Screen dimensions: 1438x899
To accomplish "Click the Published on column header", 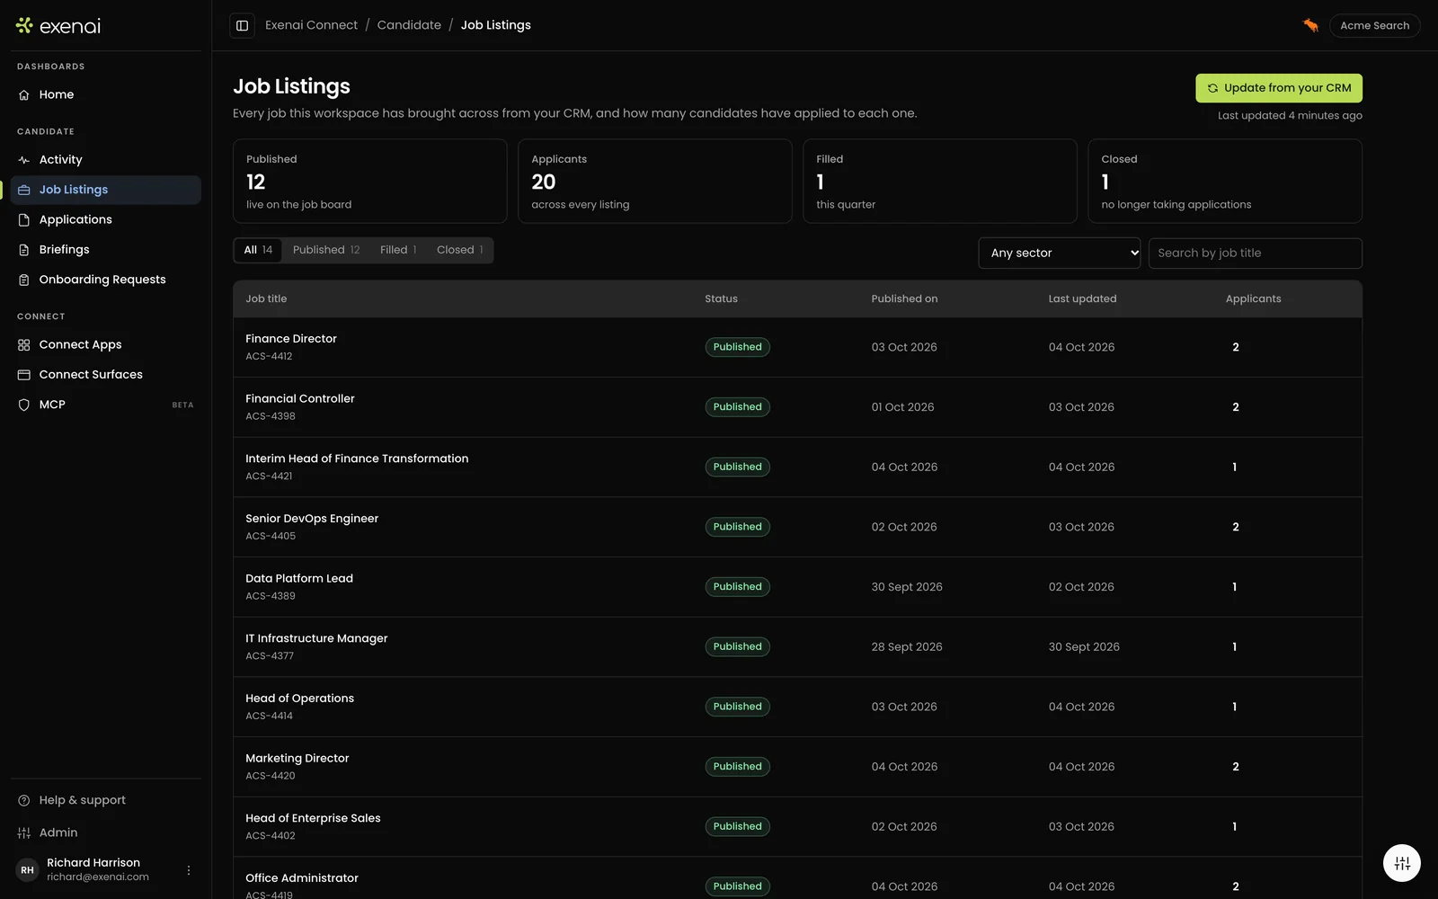I will tap(904, 298).
